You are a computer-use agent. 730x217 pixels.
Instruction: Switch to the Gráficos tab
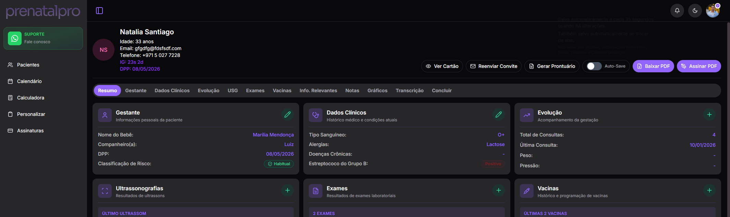[x=377, y=91]
